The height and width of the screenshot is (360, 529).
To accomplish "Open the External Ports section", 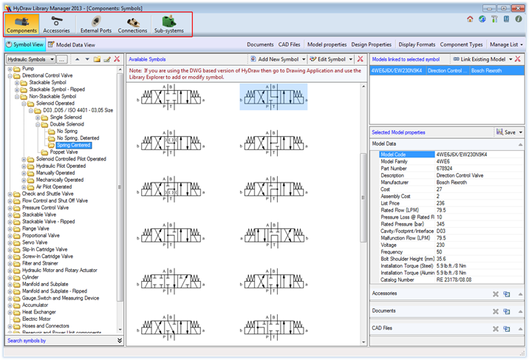I will point(96,24).
